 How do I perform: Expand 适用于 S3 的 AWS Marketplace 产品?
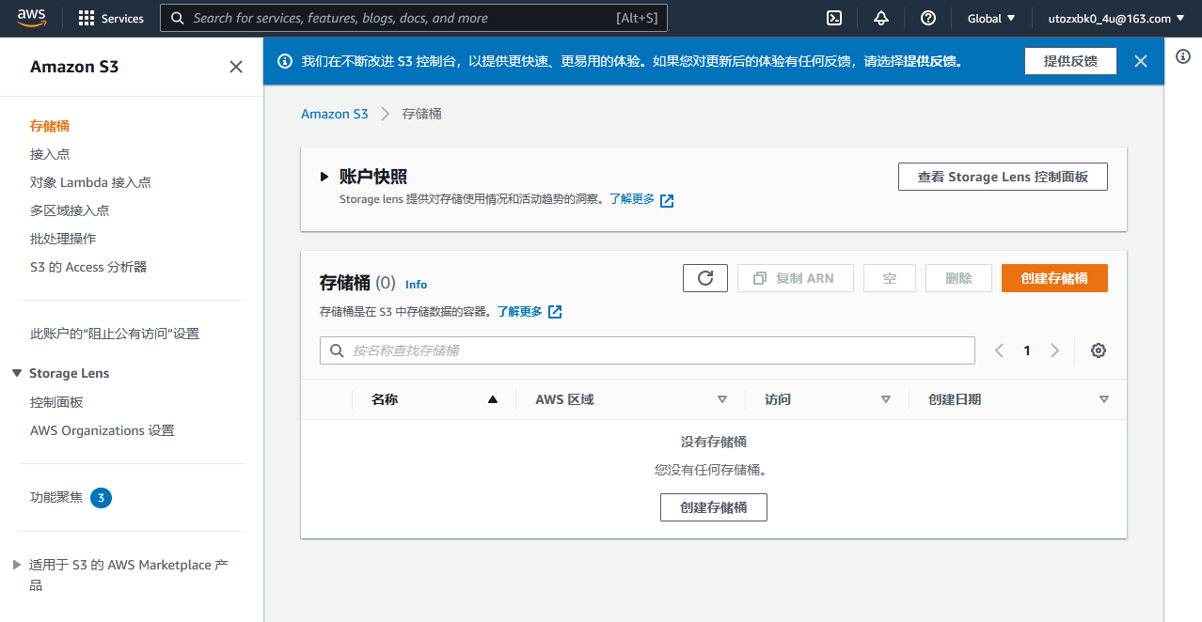click(17, 565)
